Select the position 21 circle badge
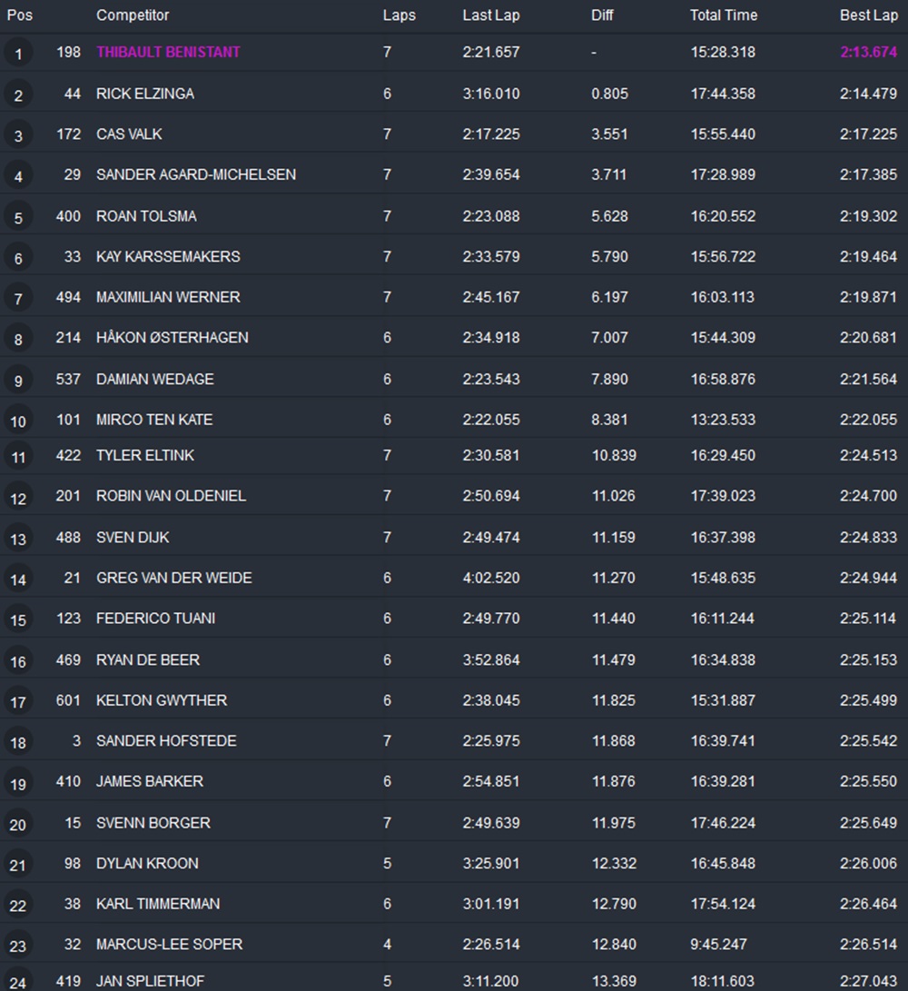This screenshot has width=908, height=991. pyautogui.click(x=18, y=865)
